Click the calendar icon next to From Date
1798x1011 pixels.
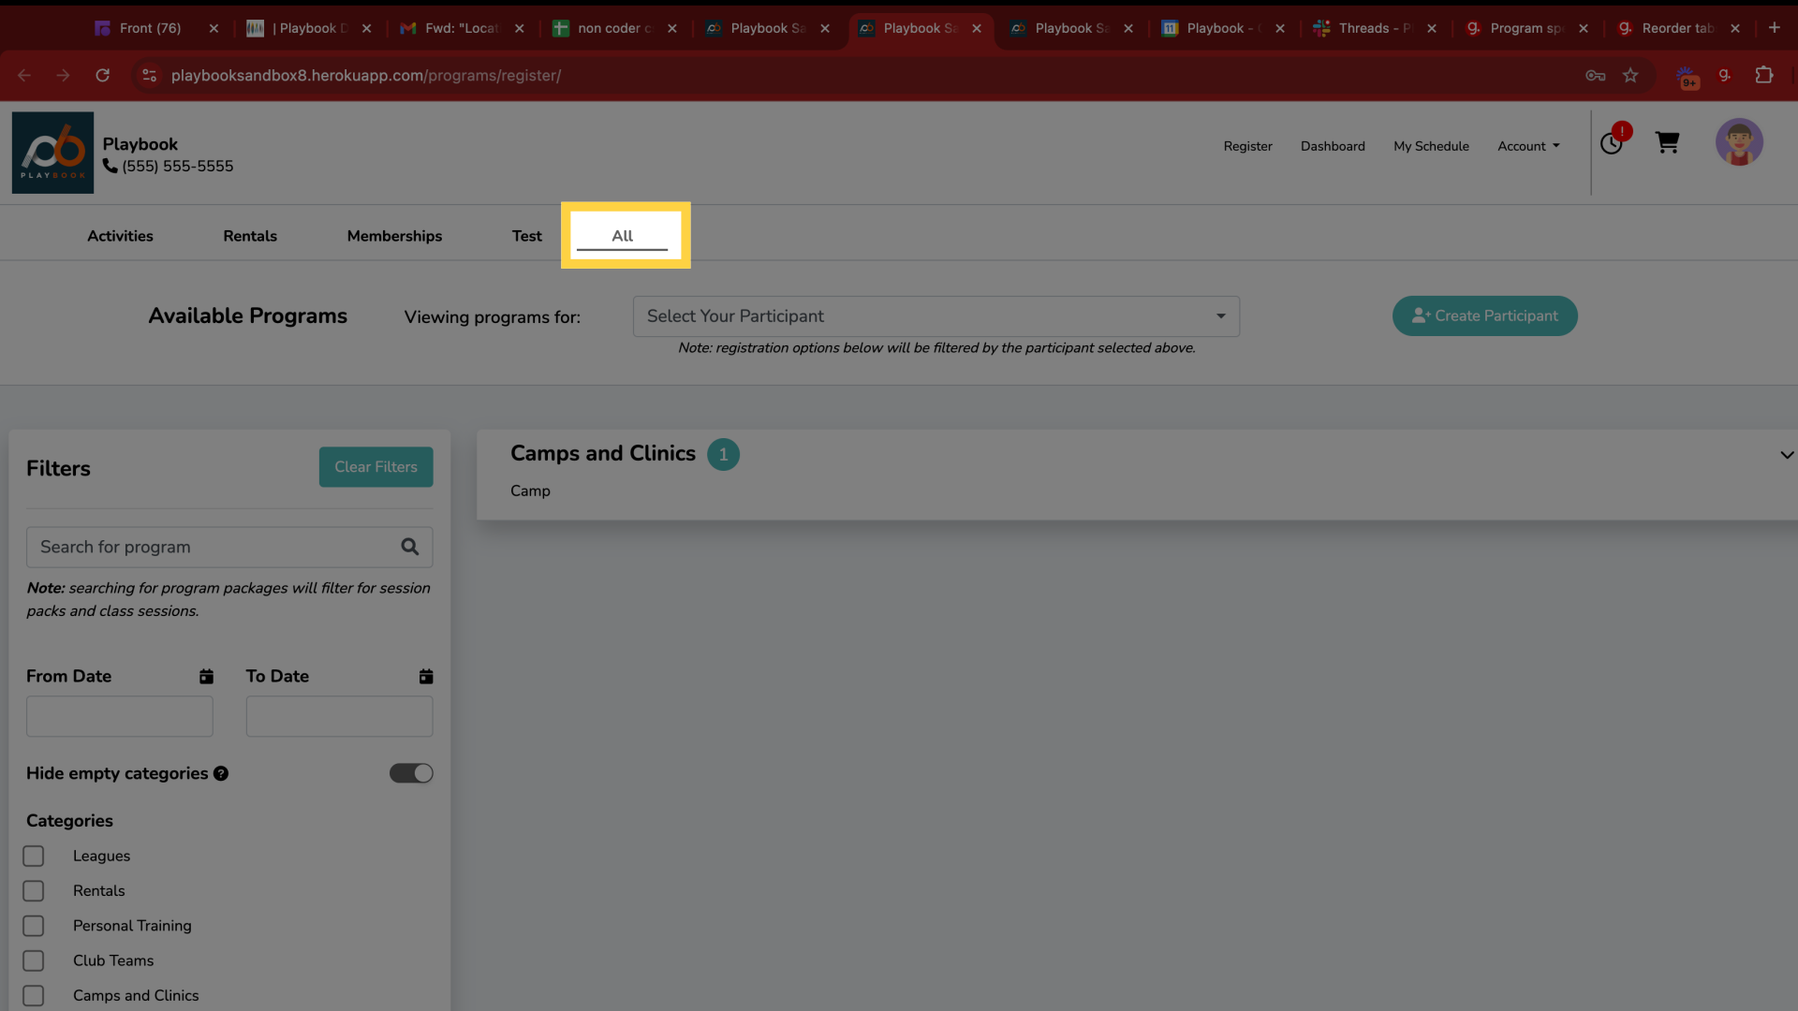[206, 677]
